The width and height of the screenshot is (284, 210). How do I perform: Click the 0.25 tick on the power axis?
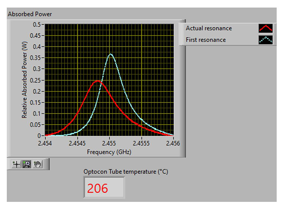click(35, 80)
